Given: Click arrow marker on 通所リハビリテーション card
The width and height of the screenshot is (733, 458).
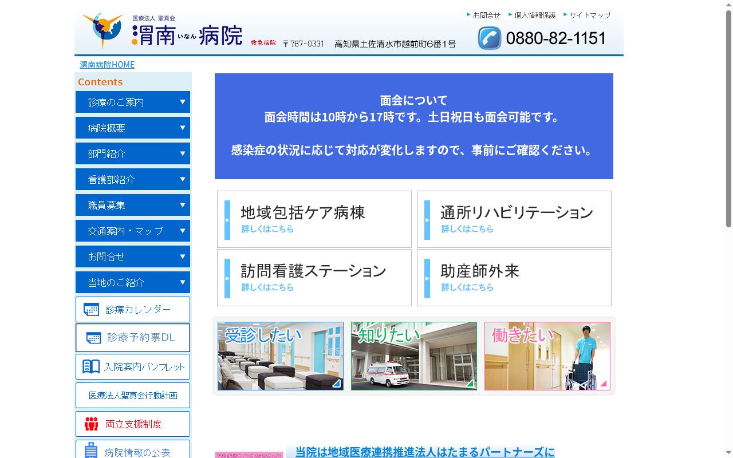Looking at the screenshot, I should click(427, 220).
